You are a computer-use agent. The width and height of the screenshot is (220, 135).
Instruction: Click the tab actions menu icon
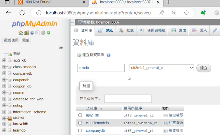pos(7,2)
